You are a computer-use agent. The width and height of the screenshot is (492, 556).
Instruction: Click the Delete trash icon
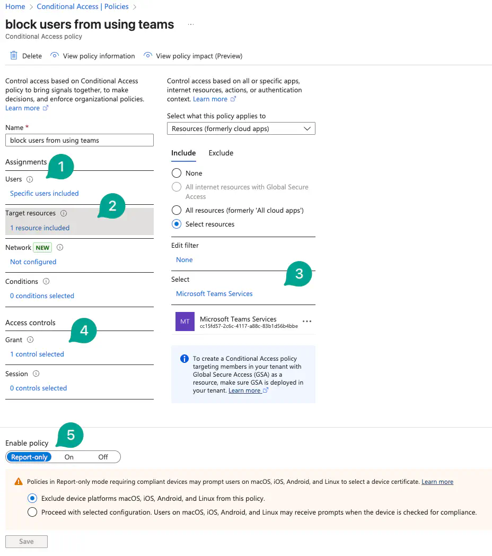coord(14,56)
